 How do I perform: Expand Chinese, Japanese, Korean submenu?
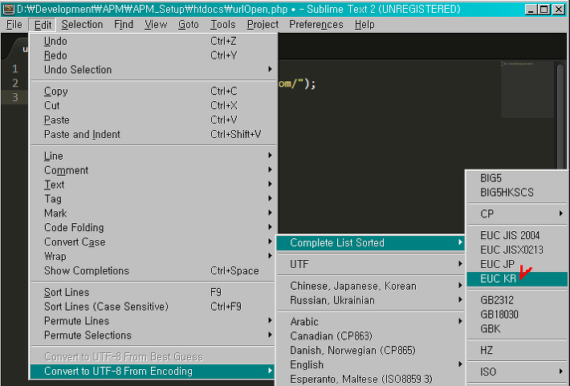[371, 286]
